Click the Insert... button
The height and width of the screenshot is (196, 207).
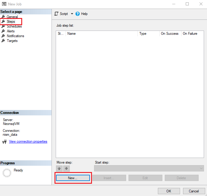109,178
